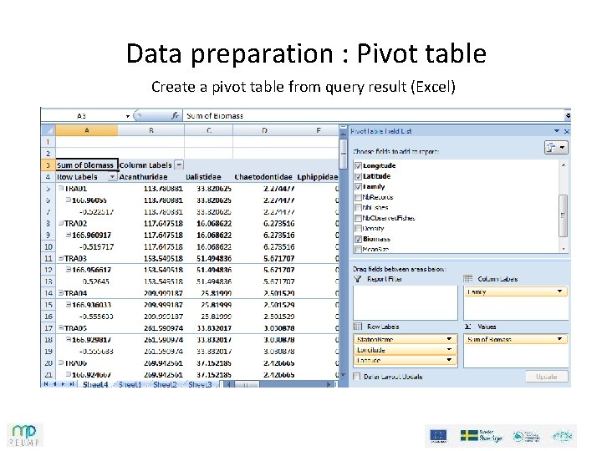Go to first sheet tab navigation arrow

tap(46, 384)
